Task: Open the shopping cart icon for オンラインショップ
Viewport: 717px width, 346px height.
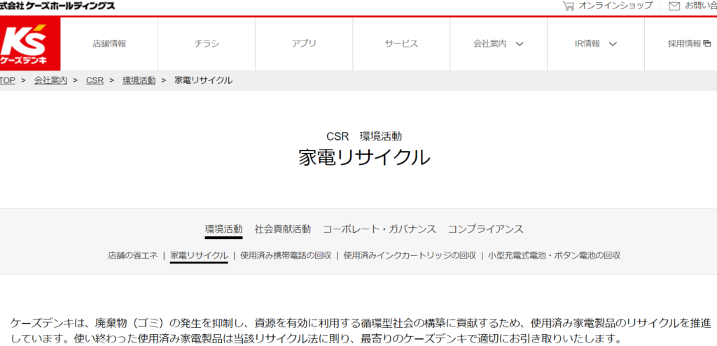Action: (x=569, y=6)
